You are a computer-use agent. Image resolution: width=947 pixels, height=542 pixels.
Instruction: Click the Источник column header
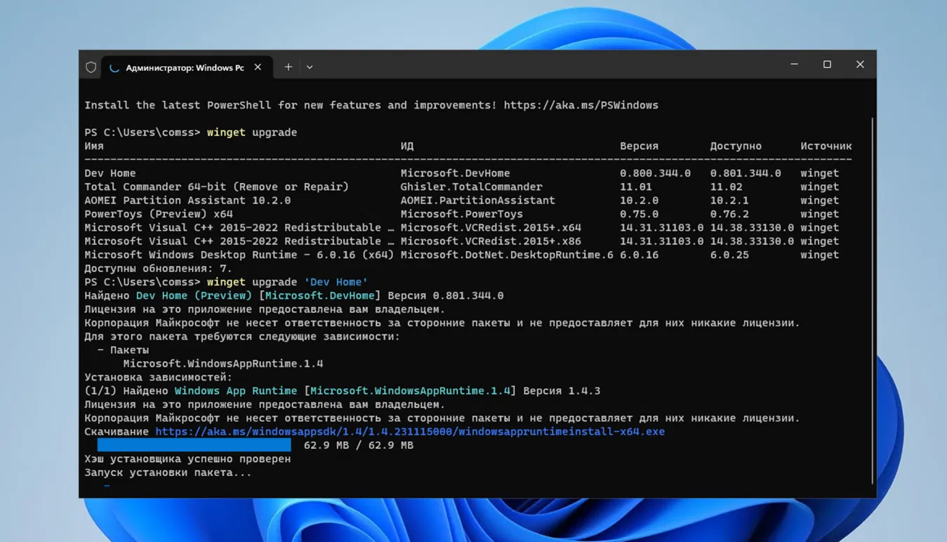click(826, 147)
